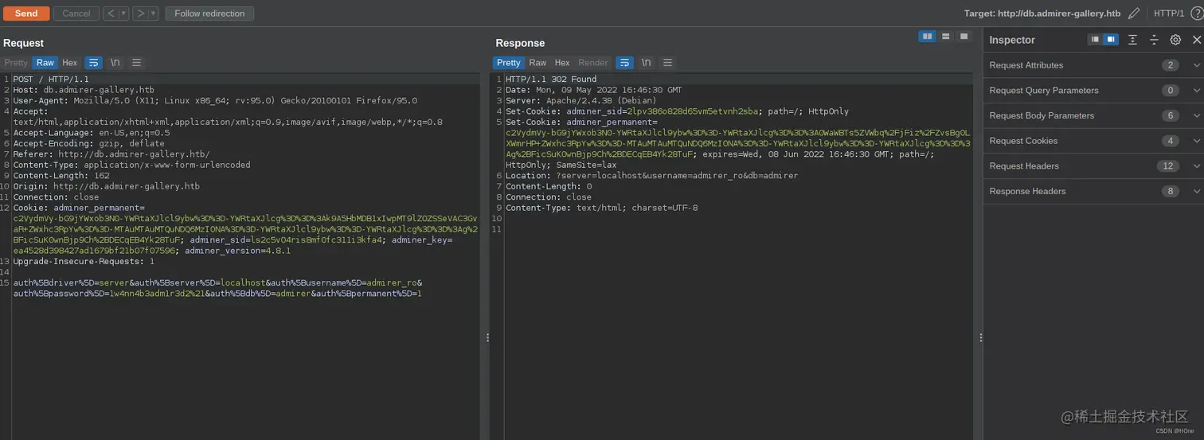Switch the Request view to Hex tab
This screenshot has width=1204, height=440.
(x=70, y=63)
